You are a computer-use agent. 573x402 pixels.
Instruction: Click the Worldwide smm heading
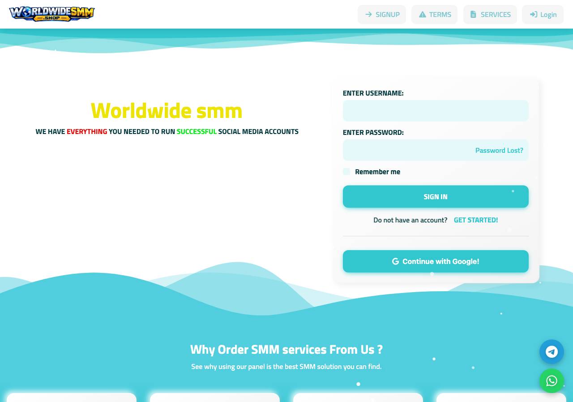point(167,110)
